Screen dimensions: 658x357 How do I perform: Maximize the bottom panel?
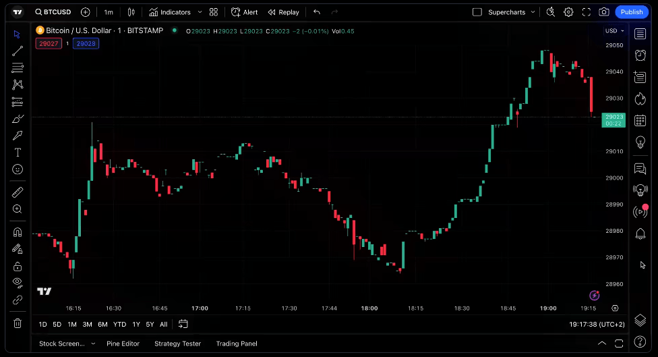tap(619, 344)
